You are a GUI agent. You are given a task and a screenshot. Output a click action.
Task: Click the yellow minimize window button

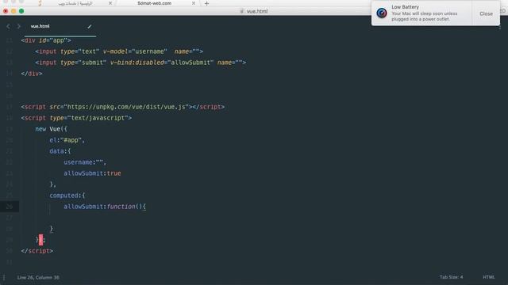pyautogui.click(x=13, y=11)
